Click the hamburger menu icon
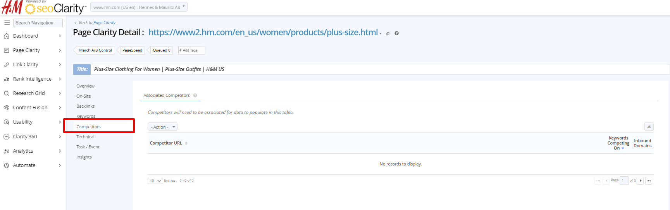Image resolution: width=670 pixels, height=210 pixels. click(7, 23)
